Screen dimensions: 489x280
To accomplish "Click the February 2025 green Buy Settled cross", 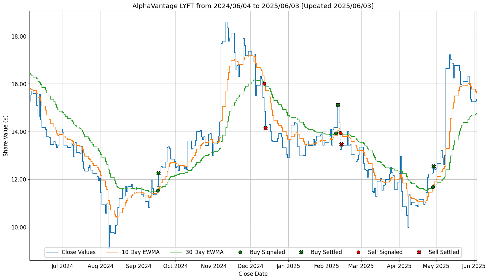I will click(x=338, y=105).
